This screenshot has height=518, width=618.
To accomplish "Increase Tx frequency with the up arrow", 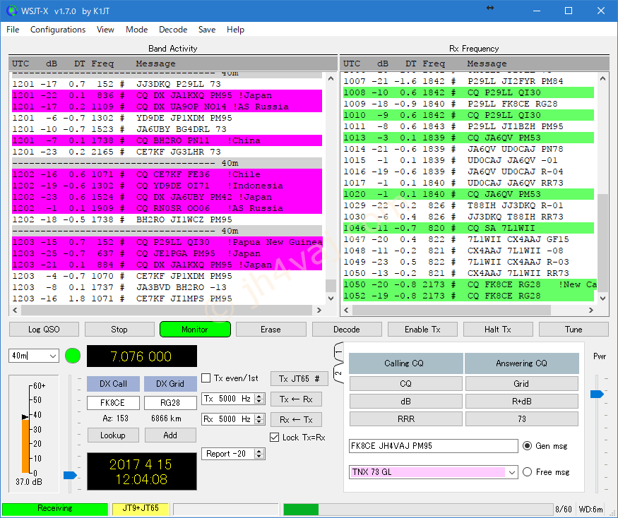I will coord(259,397).
